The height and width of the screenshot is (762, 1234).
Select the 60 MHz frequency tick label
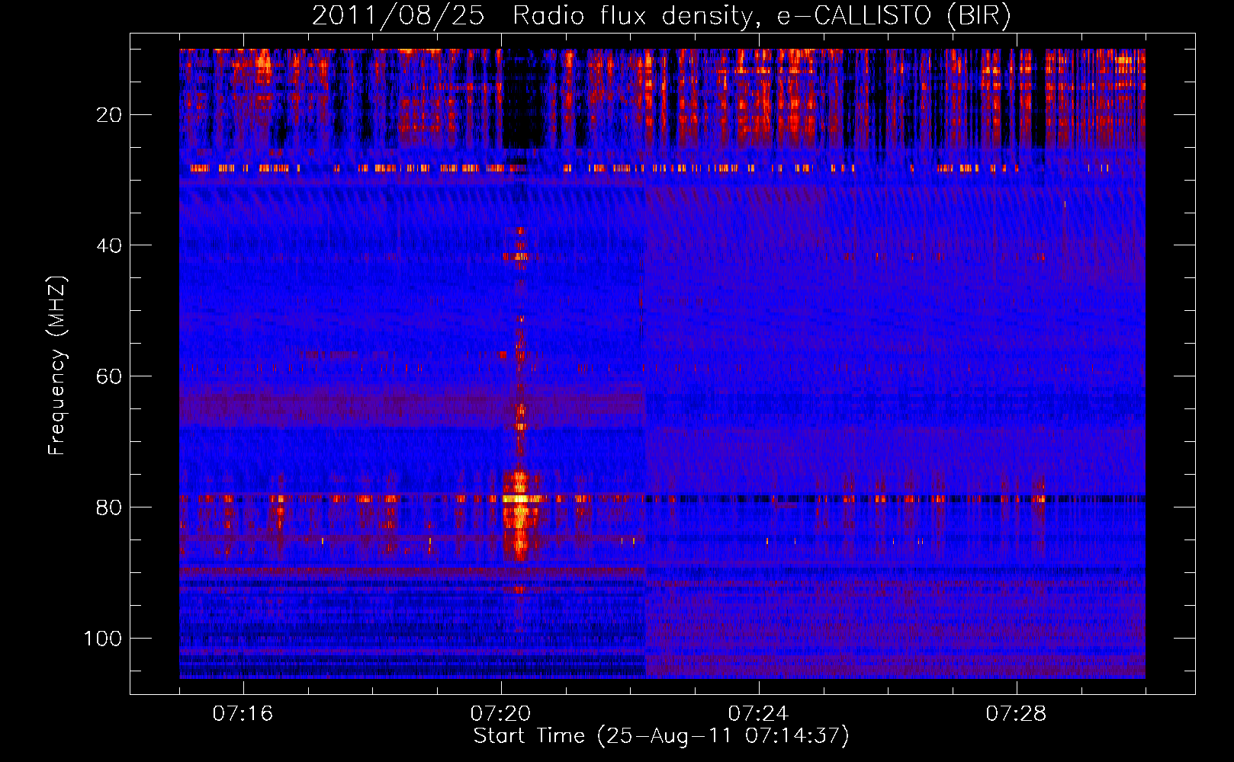[110, 376]
